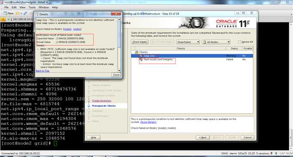293x157 pixels.
Task: Click the Checks root folder icon
Action: [x=136, y=52]
